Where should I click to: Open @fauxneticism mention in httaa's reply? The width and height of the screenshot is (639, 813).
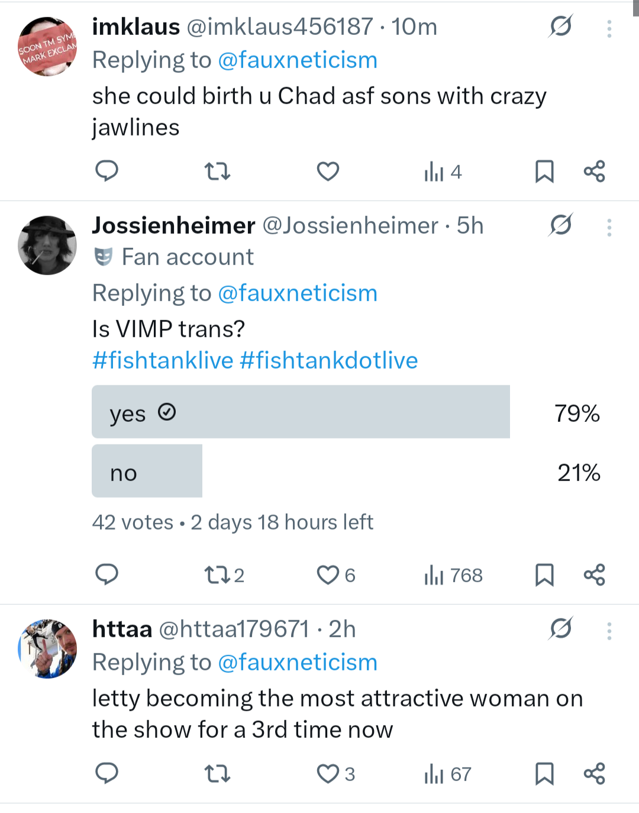(298, 662)
